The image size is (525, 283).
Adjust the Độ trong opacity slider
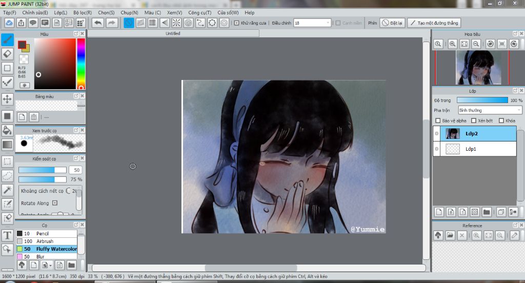(482, 100)
